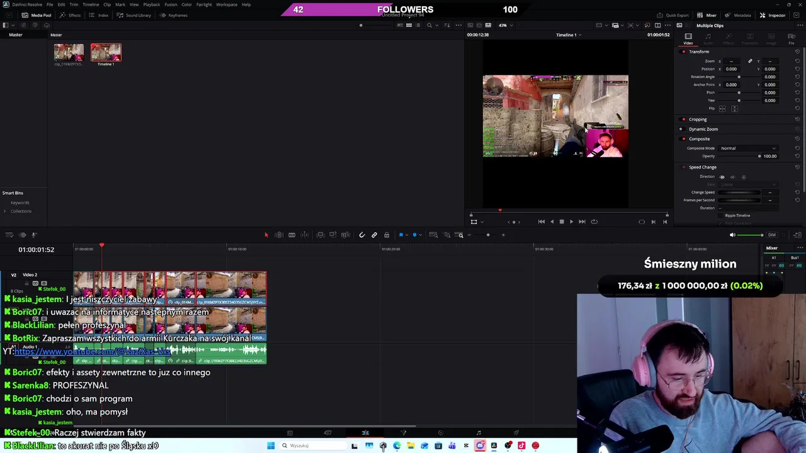806x453 pixels.
Task: Open the File menu
Action: [49, 4]
